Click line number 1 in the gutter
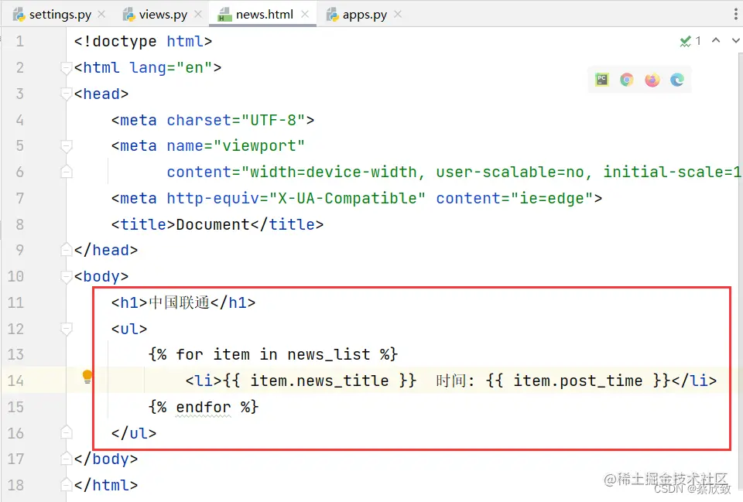This screenshot has height=502, width=743. pyautogui.click(x=19, y=42)
